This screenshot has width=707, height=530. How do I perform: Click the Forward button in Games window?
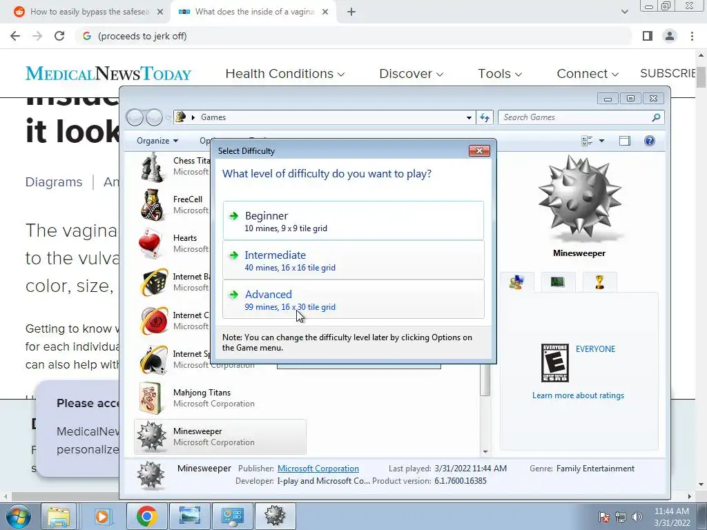coord(154,117)
